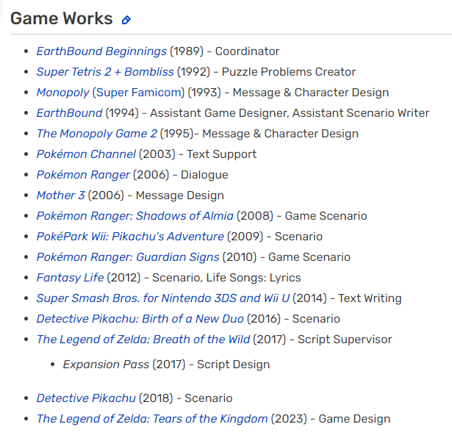The height and width of the screenshot is (441, 452).
Task: Follow the Monopoly (Super Famicom) link
Action: (110, 93)
